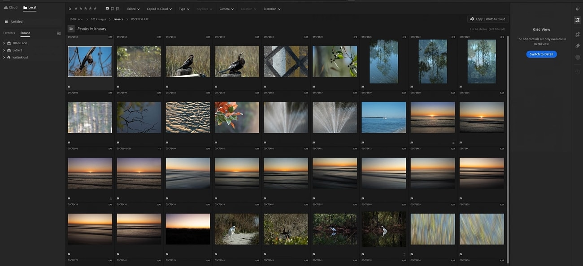Open the Keyword filter dropdown
583x266 pixels.
click(204, 9)
